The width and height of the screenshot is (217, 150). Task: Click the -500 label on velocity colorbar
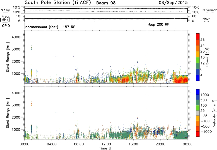click(x=205, y=126)
